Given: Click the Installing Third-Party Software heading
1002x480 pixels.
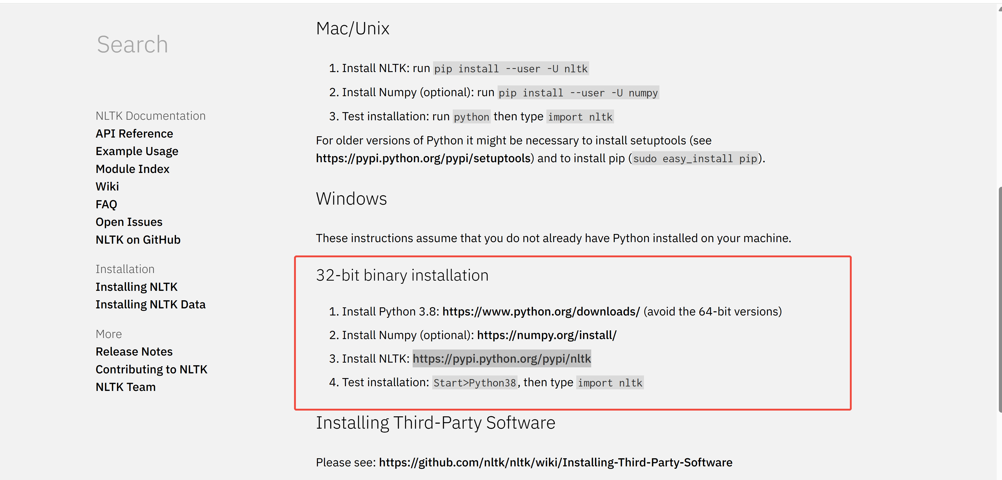Looking at the screenshot, I should click(x=436, y=422).
